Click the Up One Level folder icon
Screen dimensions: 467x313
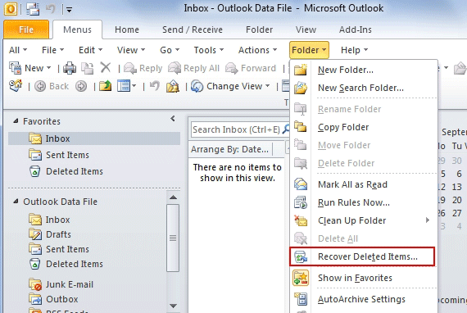(106, 86)
